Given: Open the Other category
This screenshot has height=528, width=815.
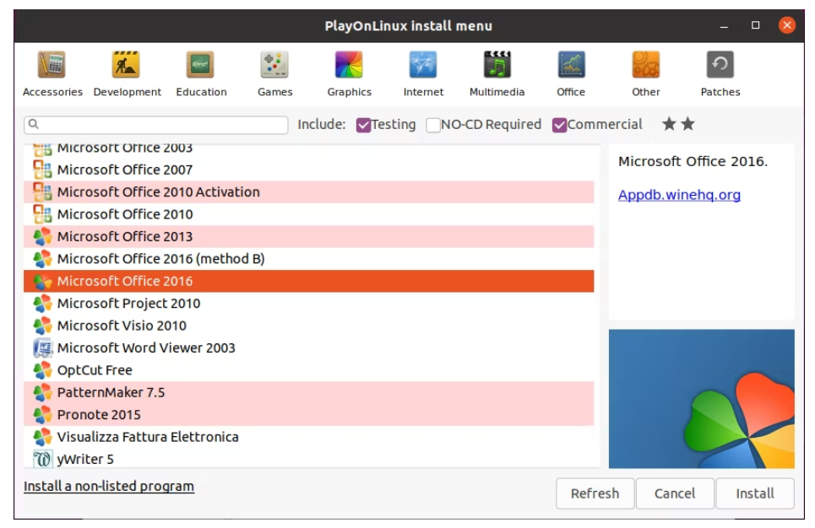Looking at the screenshot, I should (x=645, y=73).
